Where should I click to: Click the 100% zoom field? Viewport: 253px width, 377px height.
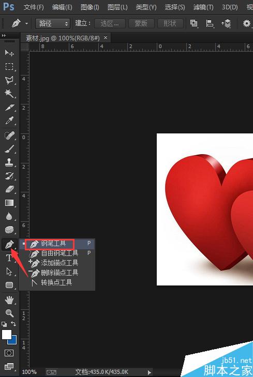coord(29,372)
